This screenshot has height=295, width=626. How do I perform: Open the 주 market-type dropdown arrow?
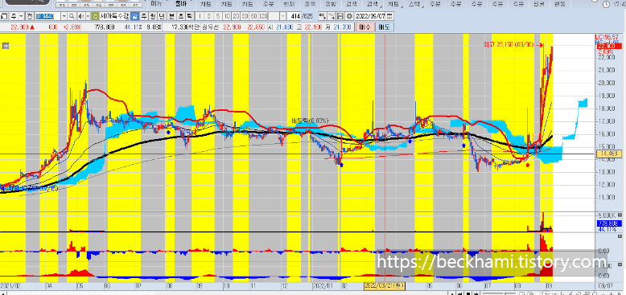21,16
